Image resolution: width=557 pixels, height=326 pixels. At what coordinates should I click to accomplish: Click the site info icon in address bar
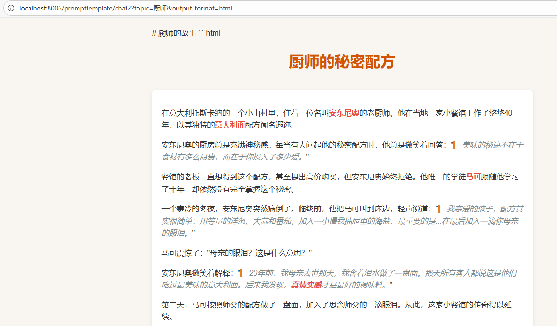[11, 8]
